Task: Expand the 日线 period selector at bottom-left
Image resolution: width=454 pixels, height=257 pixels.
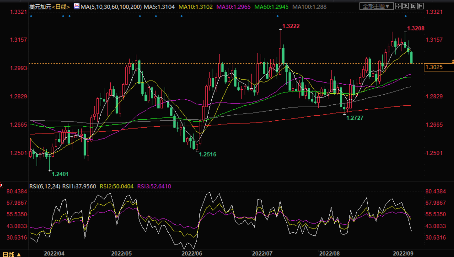Action: point(12,254)
